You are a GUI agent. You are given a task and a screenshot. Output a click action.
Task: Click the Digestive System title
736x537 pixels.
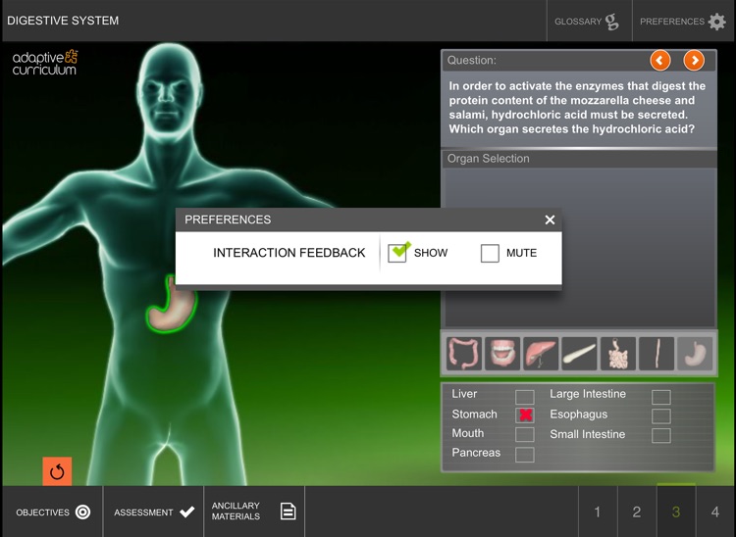click(63, 21)
